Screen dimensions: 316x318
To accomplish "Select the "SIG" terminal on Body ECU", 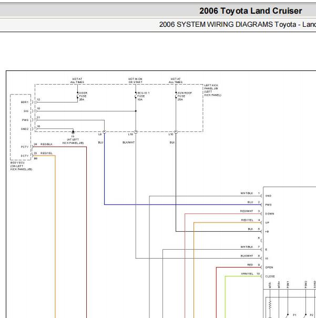I will pos(26,111).
